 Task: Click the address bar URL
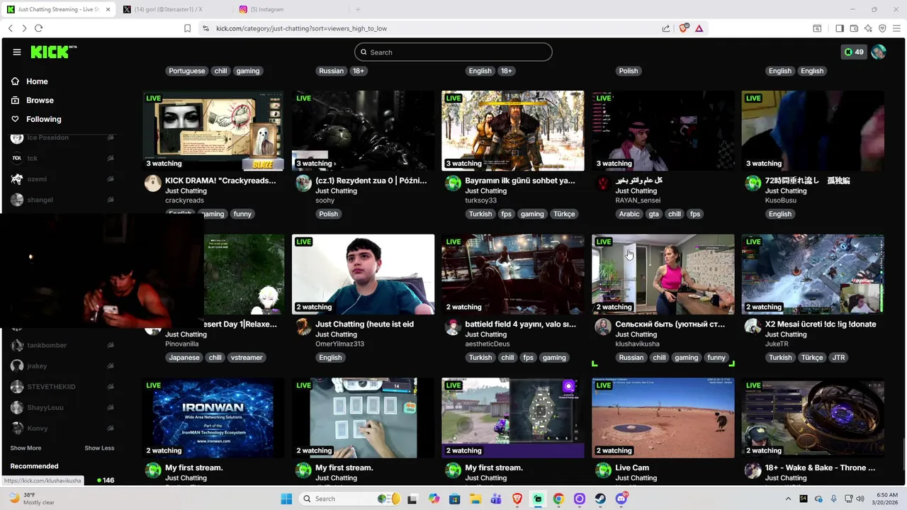[x=301, y=28]
